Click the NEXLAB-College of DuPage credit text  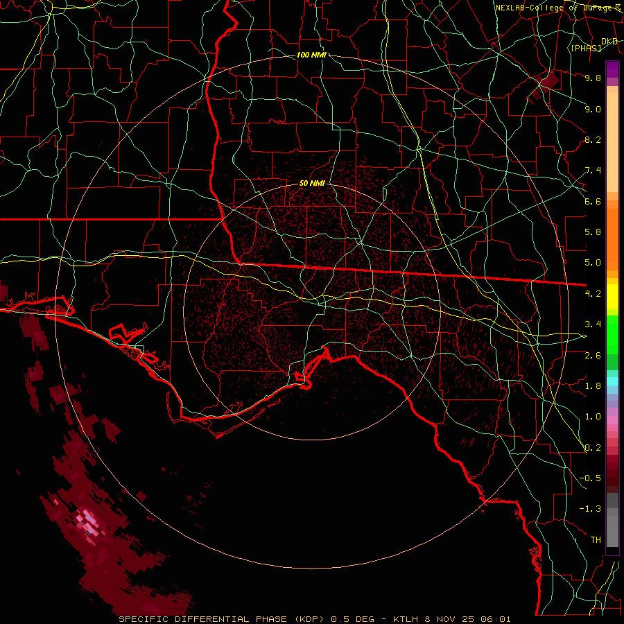(x=559, y=8)
